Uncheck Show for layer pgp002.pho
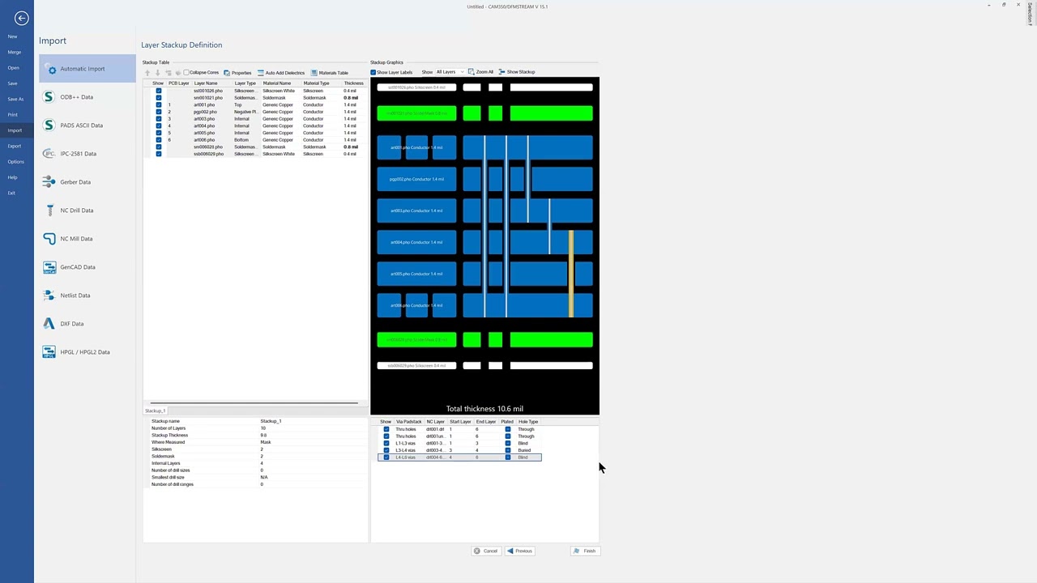The height and width of the screenshot is (583, 1037). tap(158, 112)
